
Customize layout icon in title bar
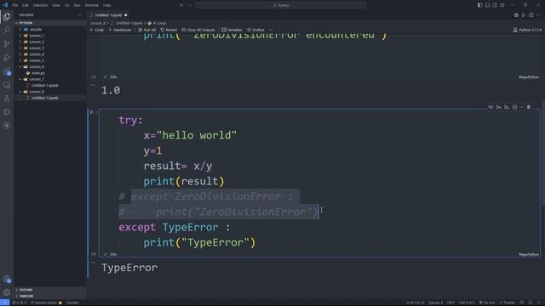tap(502, 5)
